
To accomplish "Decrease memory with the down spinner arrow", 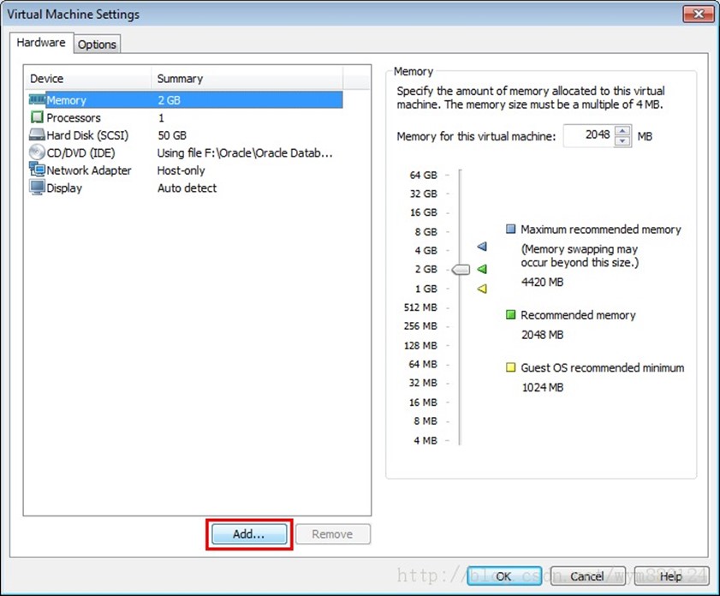I will tap(622, 141).
